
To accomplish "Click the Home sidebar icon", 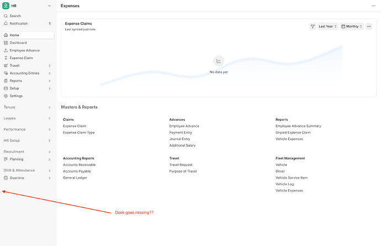I will click(6, 35).
